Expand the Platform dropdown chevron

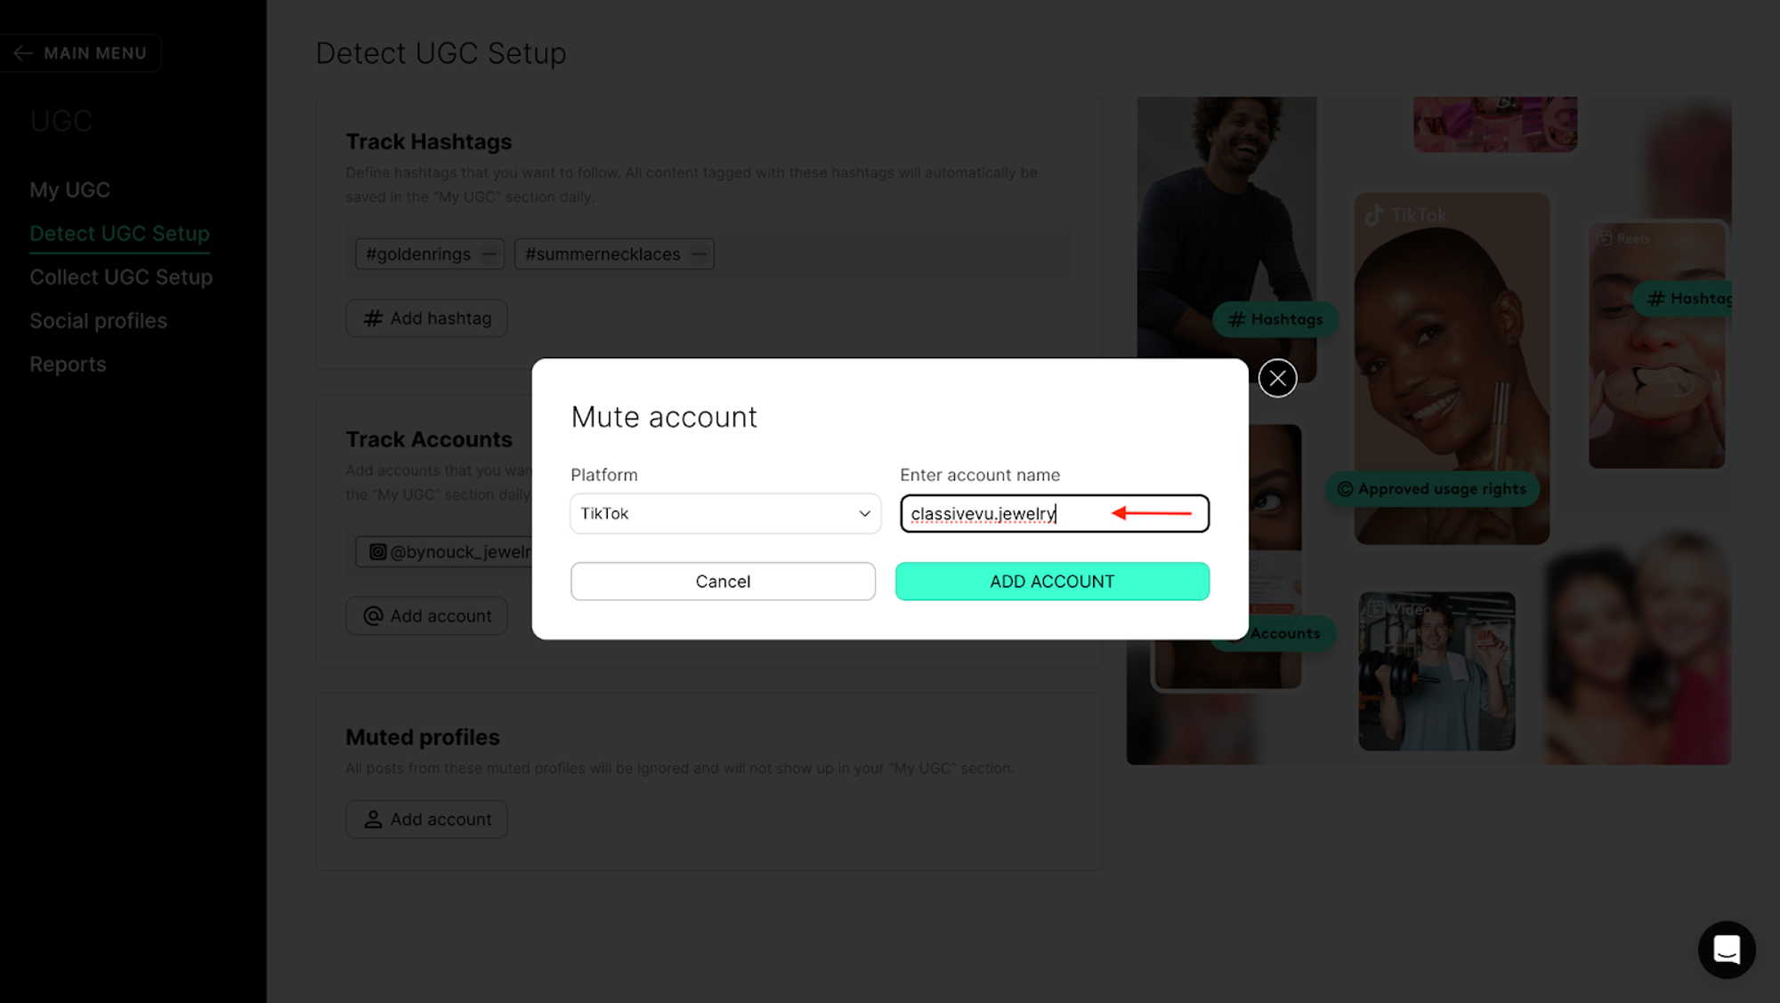pyautogui.click(x=864, y=514)
